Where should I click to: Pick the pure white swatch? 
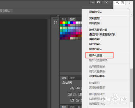tap(77, 23)
